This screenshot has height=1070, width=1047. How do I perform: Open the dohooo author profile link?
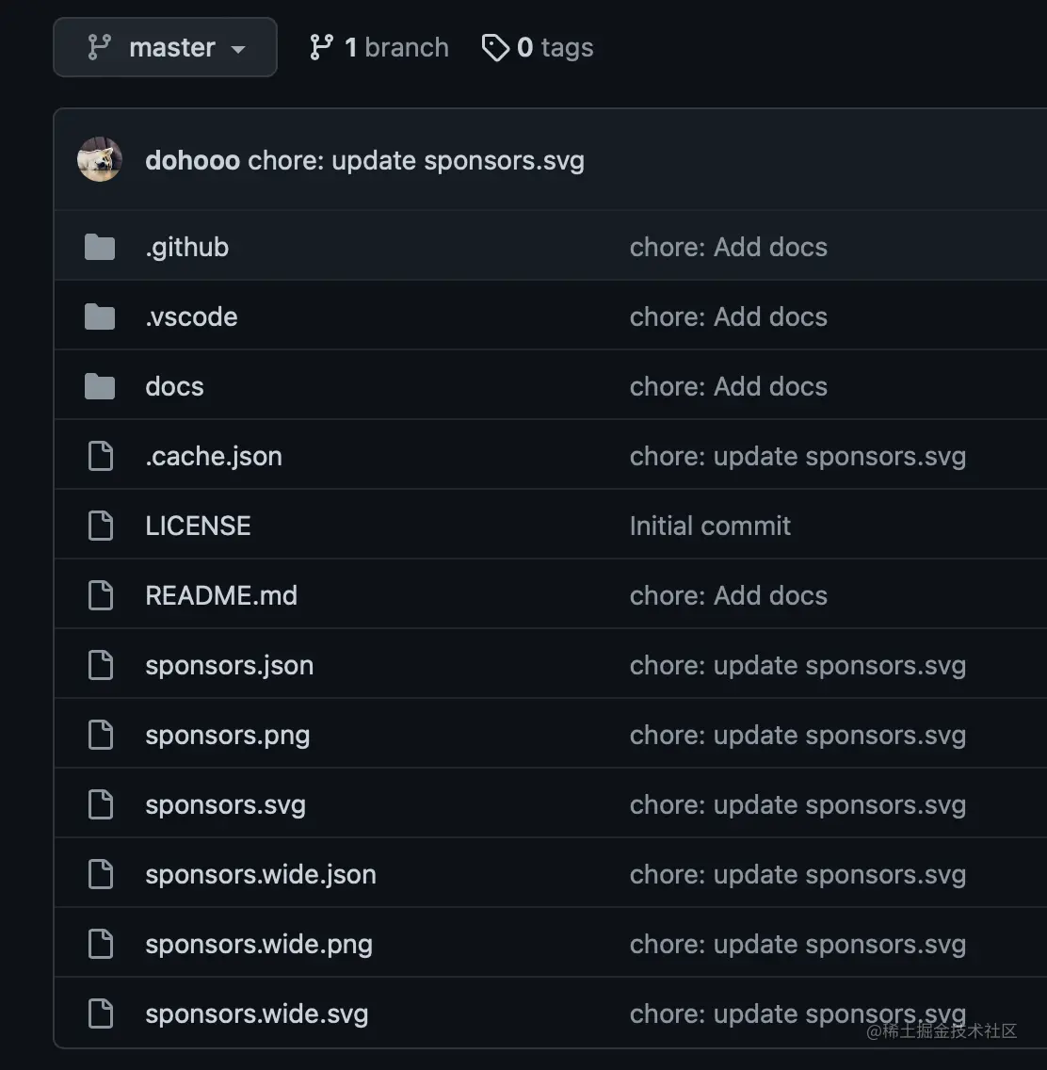[x=192, y=160]
